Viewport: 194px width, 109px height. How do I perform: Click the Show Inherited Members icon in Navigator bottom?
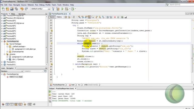pyautogui.click(x=3, y=104)
